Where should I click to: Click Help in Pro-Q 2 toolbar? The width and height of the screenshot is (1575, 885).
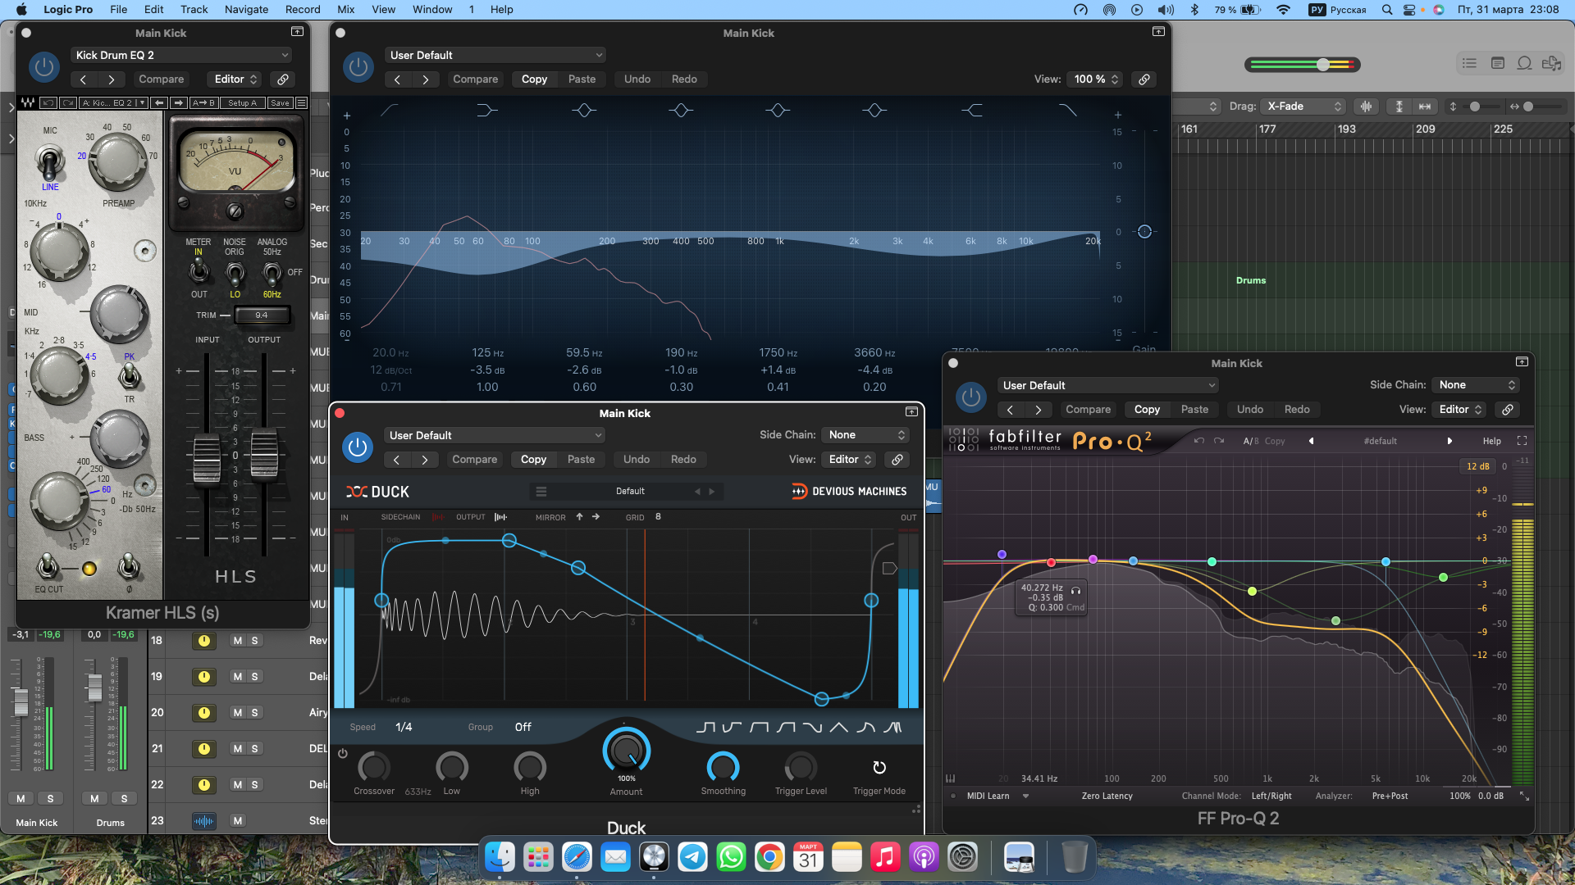click(x=1491, y=441)
